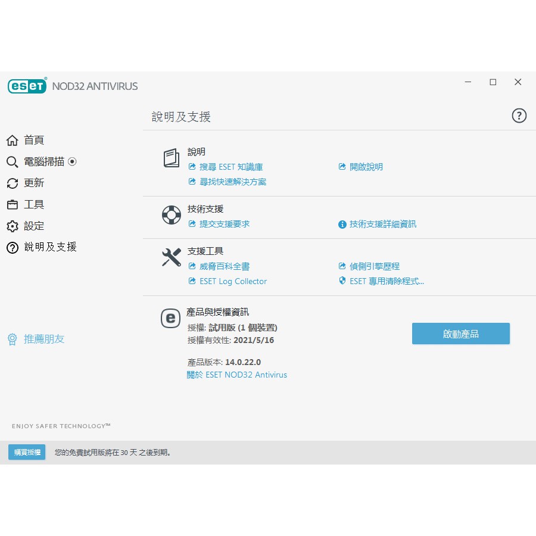
Task: Switch to the 更新 section
Action: tap(34, 183)
